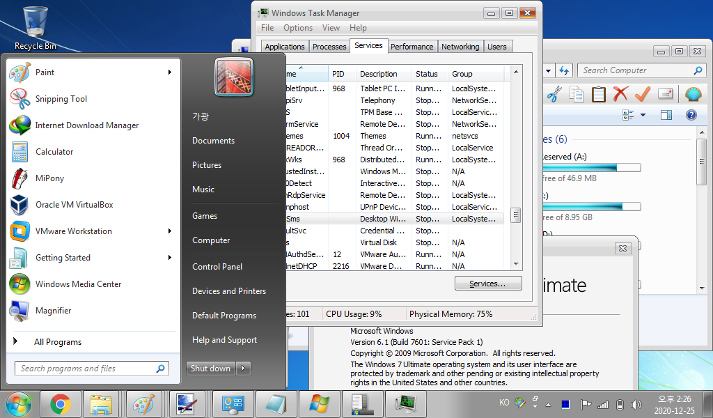713x418 pixels.
Task: Open Task Manager Options menu
Action: pyautogui.click(x=298, y=28)
